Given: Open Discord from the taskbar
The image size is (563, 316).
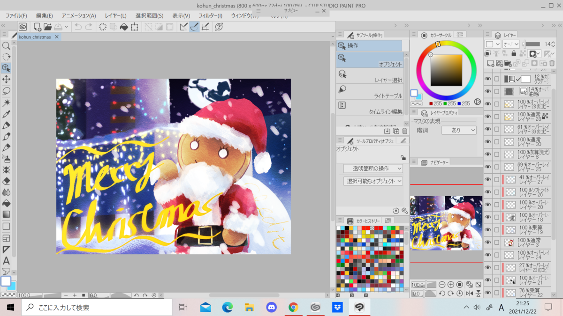Looking at the screenshot, I should [x=271, y=308].
